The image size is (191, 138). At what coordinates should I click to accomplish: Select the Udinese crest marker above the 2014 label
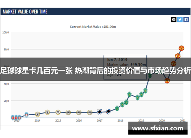pos(37,114)
